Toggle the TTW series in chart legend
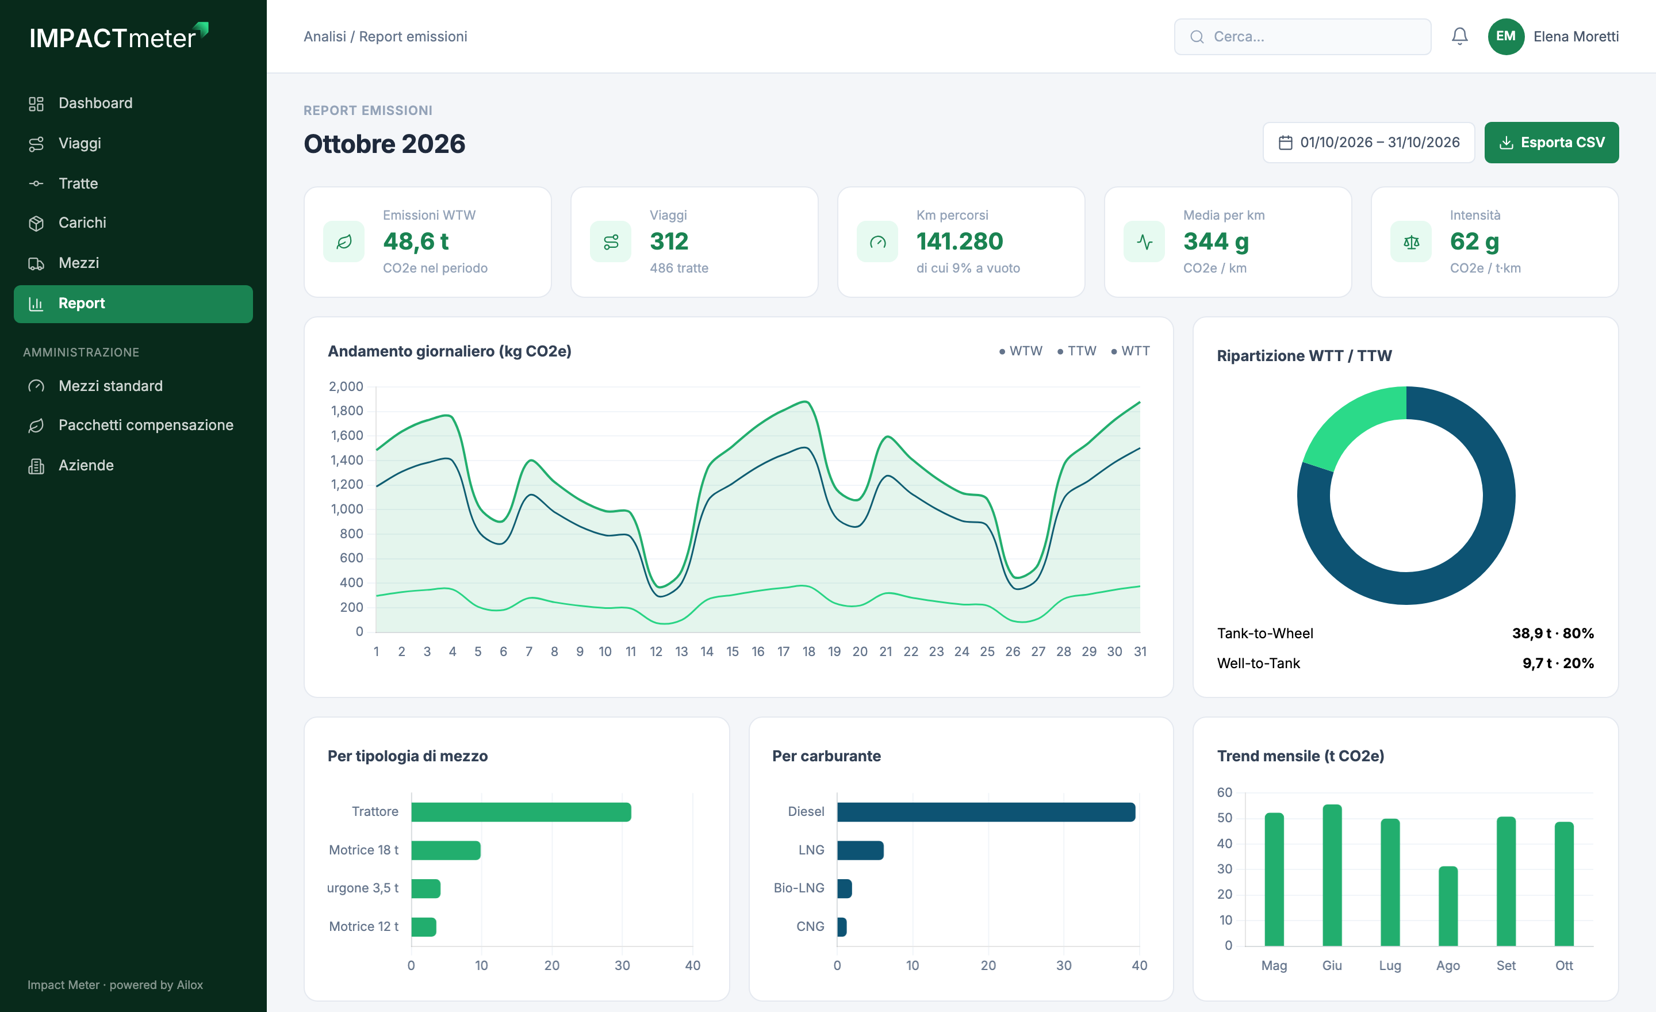The height and width of the screenshot is (1012, 1656). point(1076,351)
